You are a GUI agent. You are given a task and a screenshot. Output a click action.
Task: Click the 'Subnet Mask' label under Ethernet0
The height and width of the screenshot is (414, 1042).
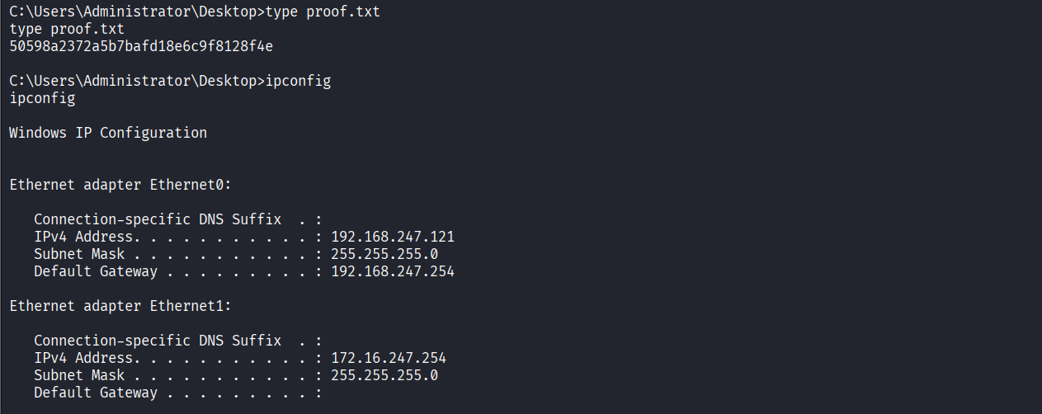click(79, 254)
